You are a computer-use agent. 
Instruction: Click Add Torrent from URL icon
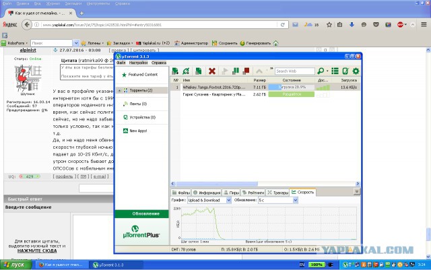coord(186,71)
